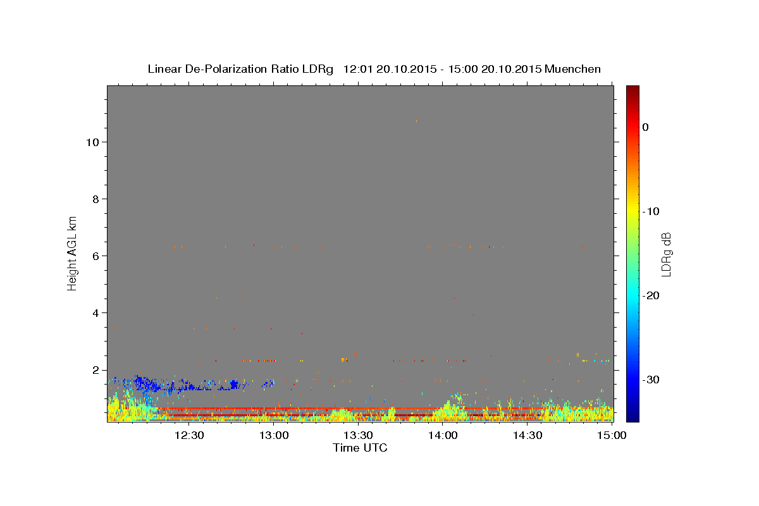Image resolution: width=759 pixels, height=506 pixels.
Task: Select the '15:00' time tick label
Action: [611, 435]
